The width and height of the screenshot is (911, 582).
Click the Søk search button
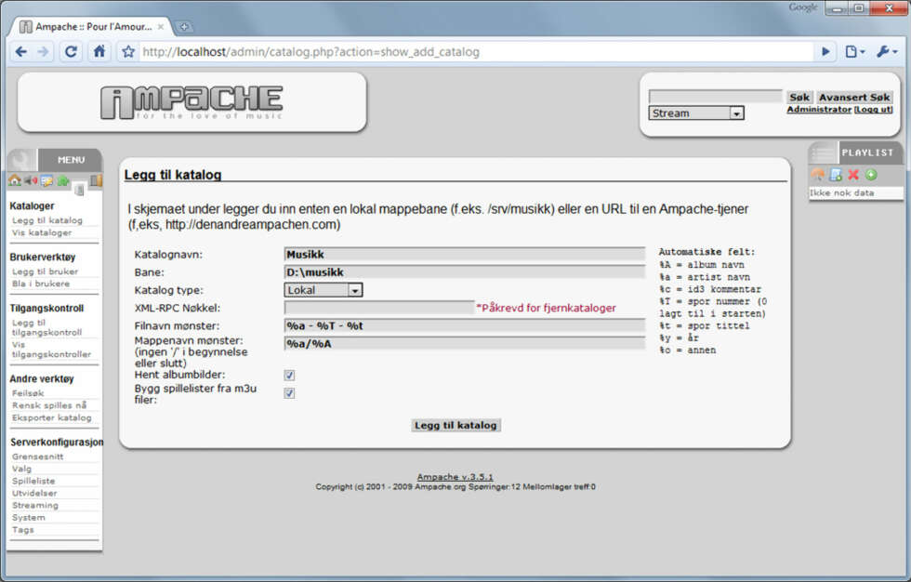pos(799,97)
